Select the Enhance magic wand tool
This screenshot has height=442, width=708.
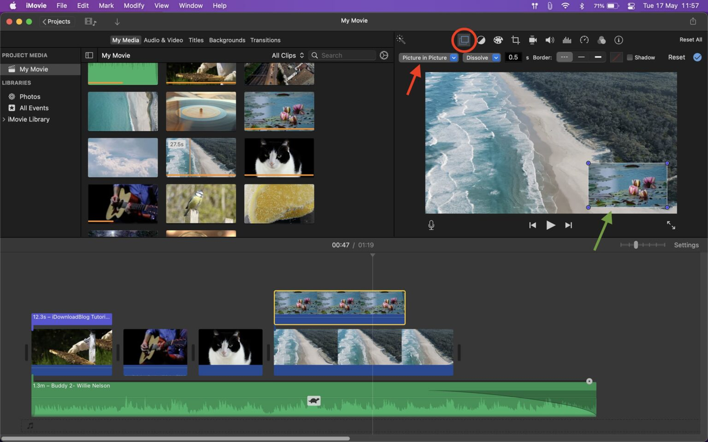click(x=400, y=40)
